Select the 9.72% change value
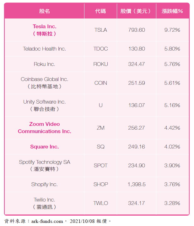 tap(172, 30)
